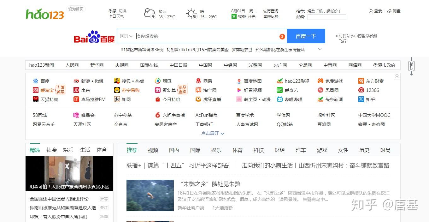Screen dimensions: 429x222
Task: Click 设为首页 button
Action: (x=76, y=9)
